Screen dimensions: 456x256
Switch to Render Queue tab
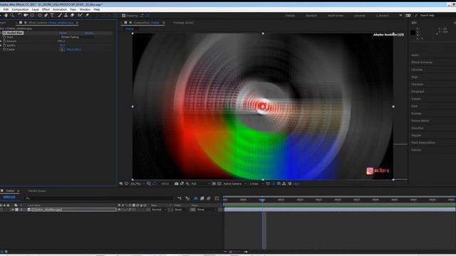pos(37,191)
